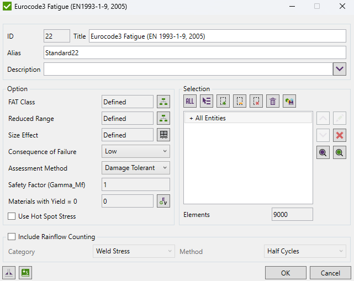Open the FAT Class definition tree icon

(x=163, y=102)
